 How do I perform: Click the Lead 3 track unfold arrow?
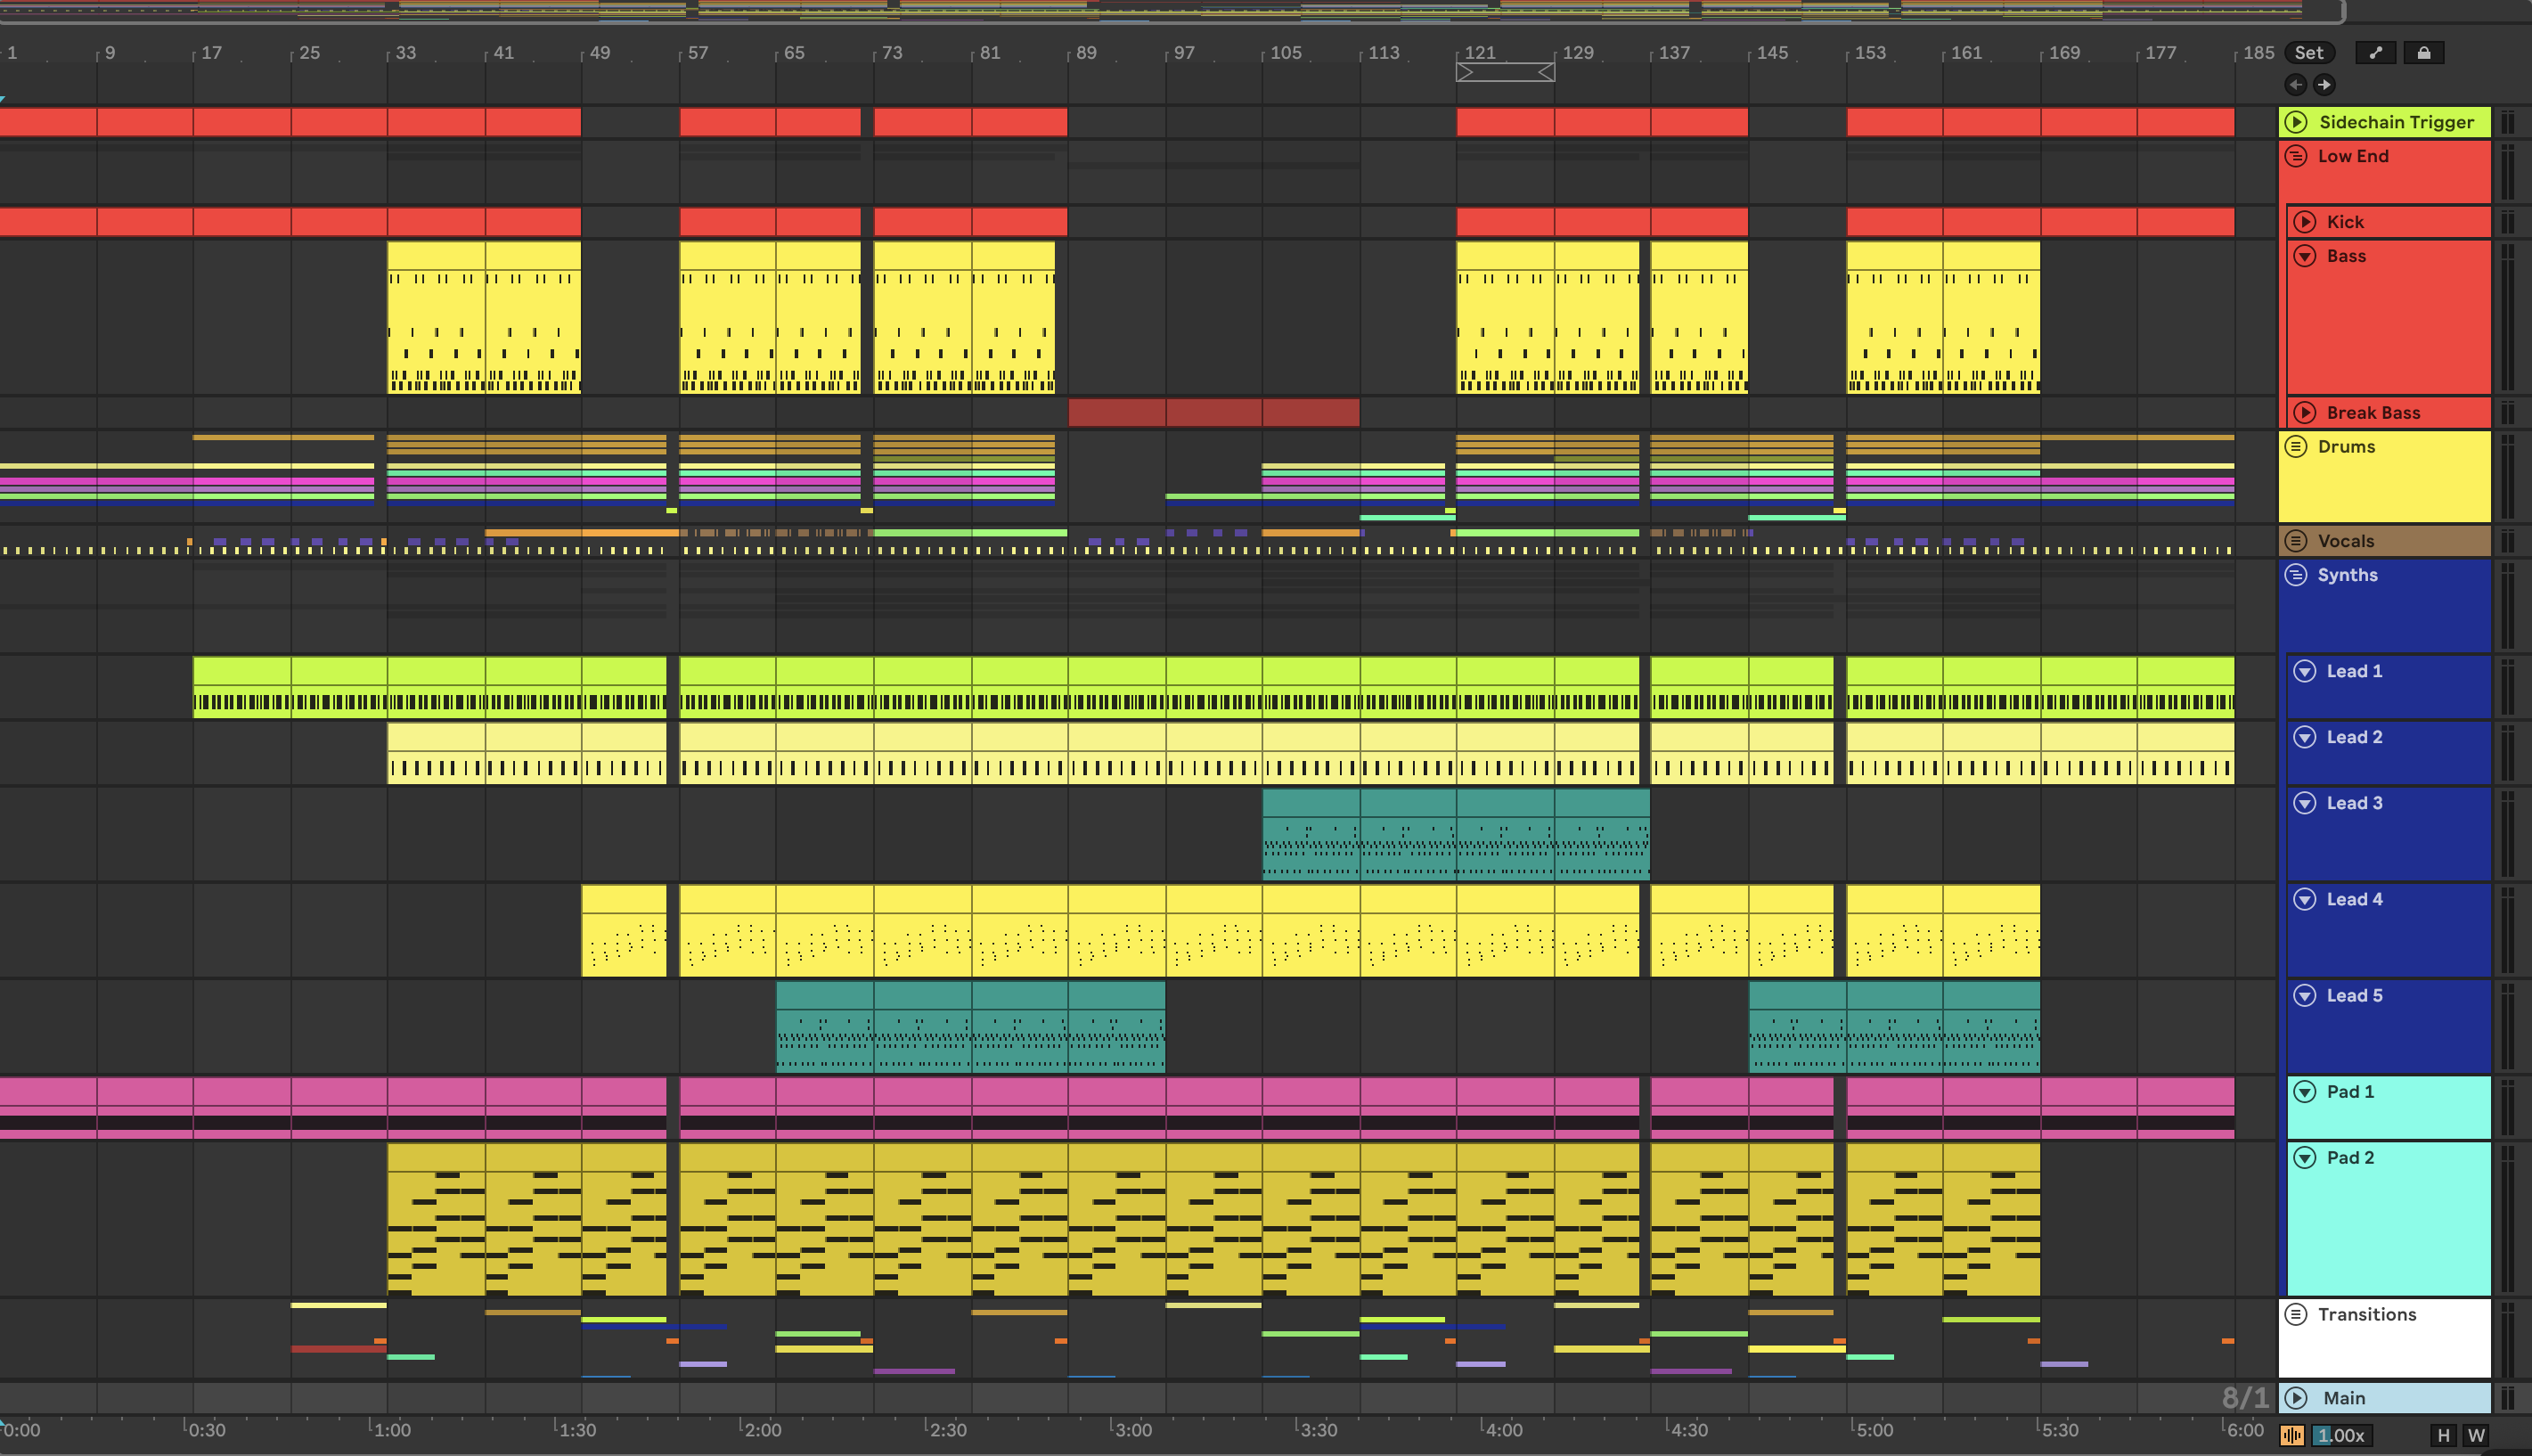(x=2305, y=803)
